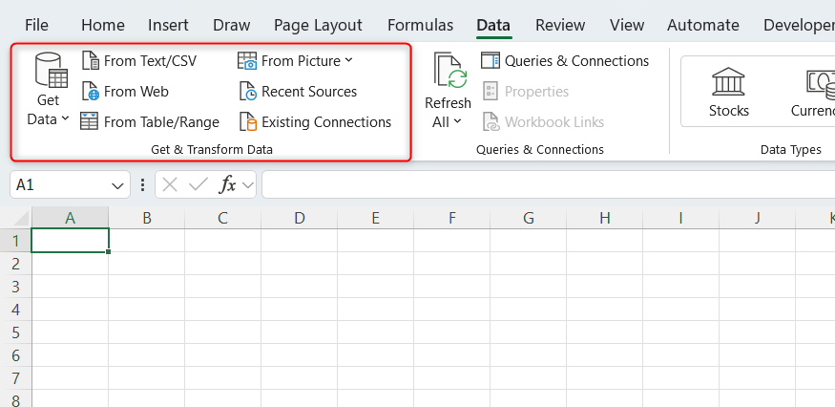This screenshot has height=407, width=835.
Task: Expand the dropdown next to fx
Action: tap(247, 185)
